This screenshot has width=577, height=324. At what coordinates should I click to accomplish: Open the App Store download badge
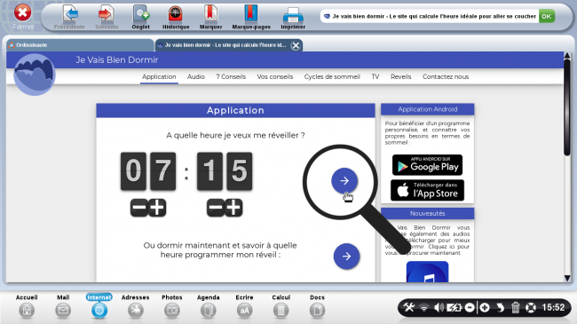(427, 190)
